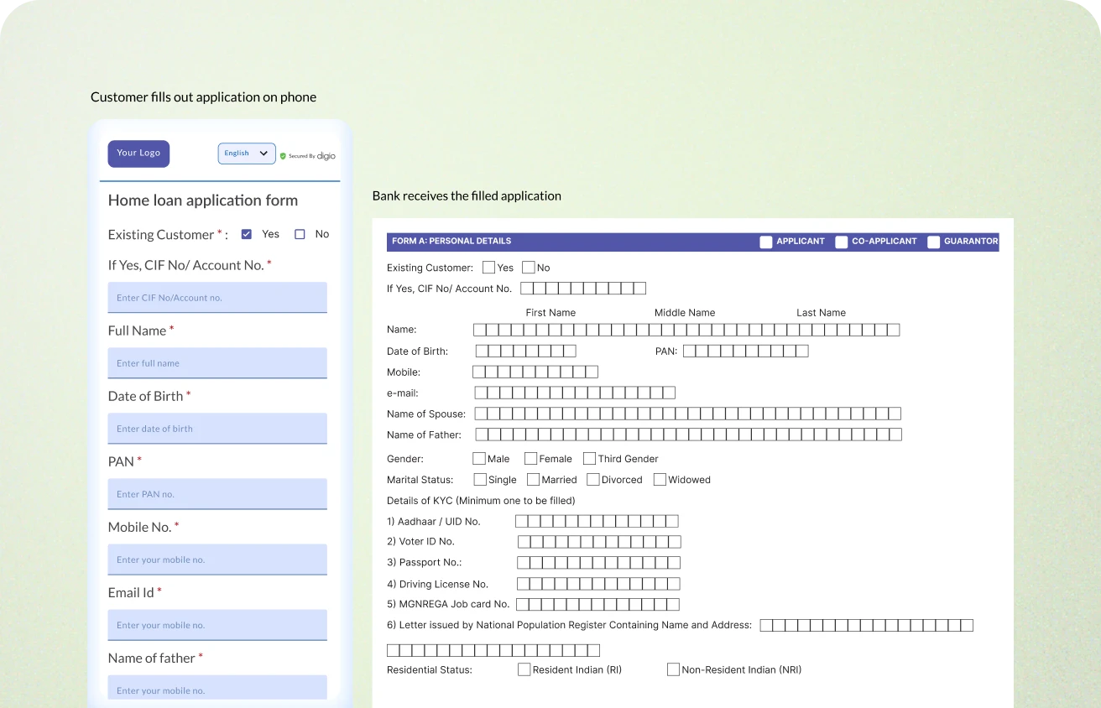The width and height of the screenshot is (1101, 708).
Task: Click the 'Middle Name' column label
Action: pyautogui.click(x=685, y=313)
